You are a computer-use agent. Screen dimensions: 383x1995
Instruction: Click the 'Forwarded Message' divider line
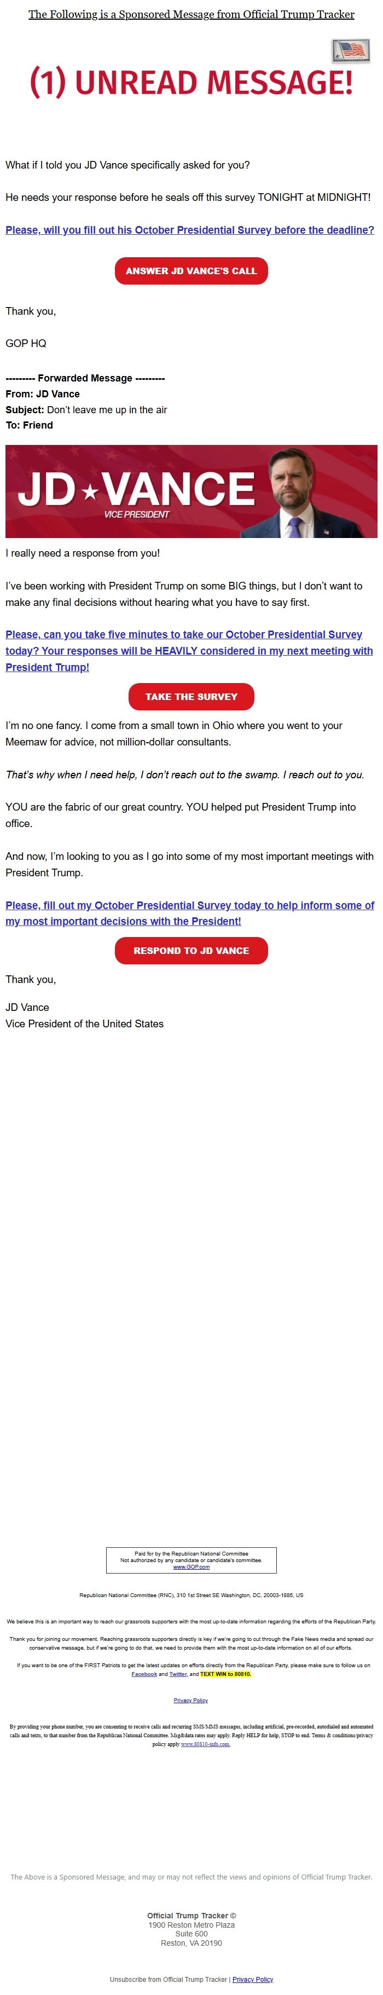(x=85, y=378)
